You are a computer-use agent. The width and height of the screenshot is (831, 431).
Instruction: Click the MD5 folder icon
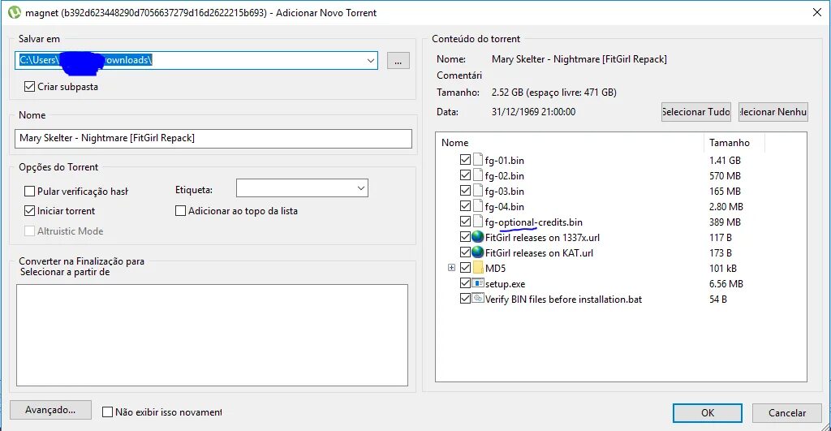(x=478, y=267)
